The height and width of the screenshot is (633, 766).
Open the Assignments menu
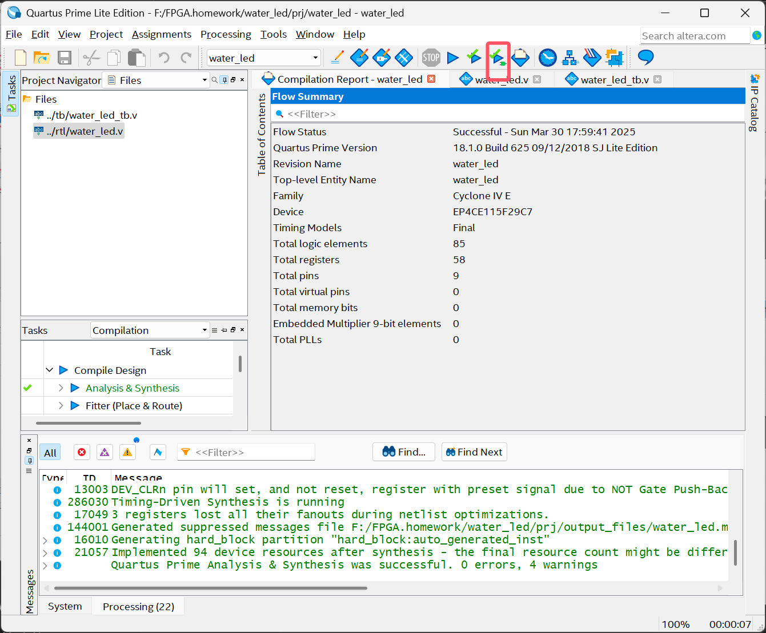pyautogui.click(x=162, y=34)
